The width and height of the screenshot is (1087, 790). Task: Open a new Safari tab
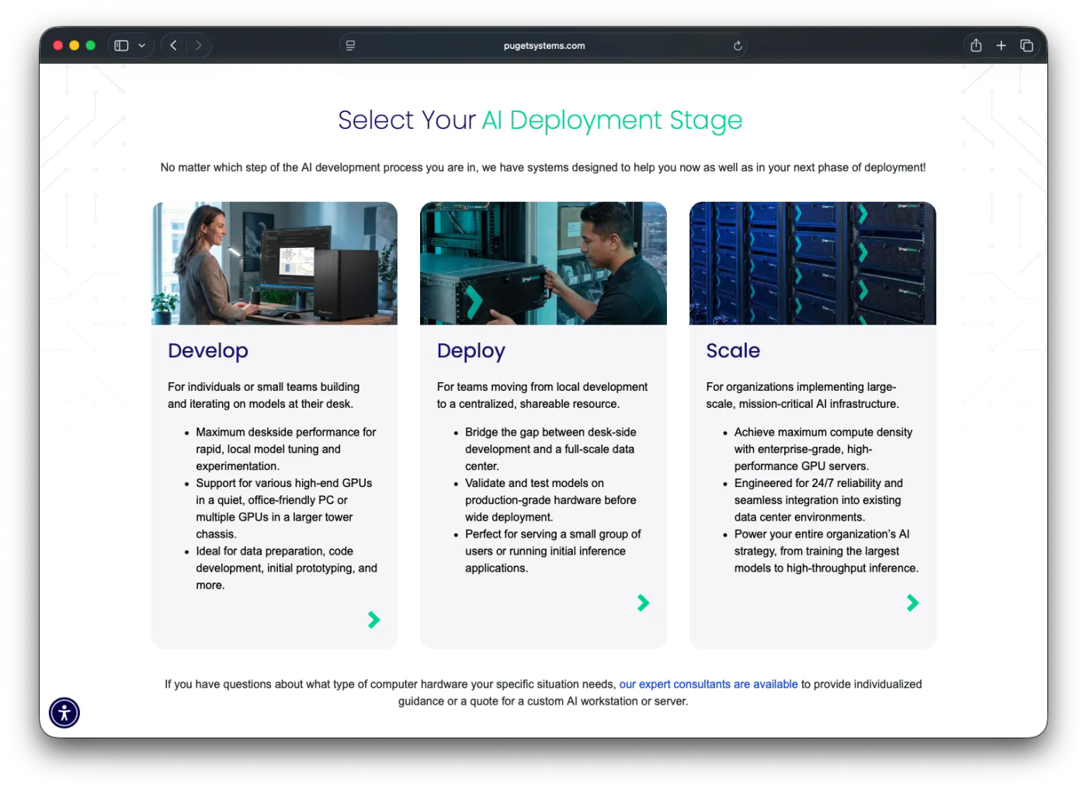1002,46
